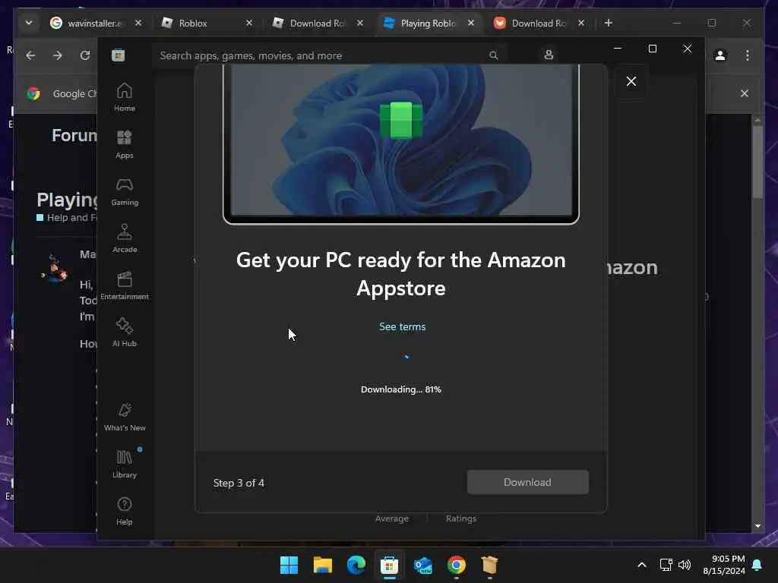Click the greyed Download button
This screenshot has width=778, height=583.
click(x=527, y=482)
